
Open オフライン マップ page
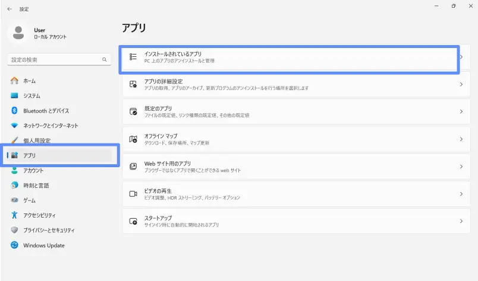[x=296, y=139]
